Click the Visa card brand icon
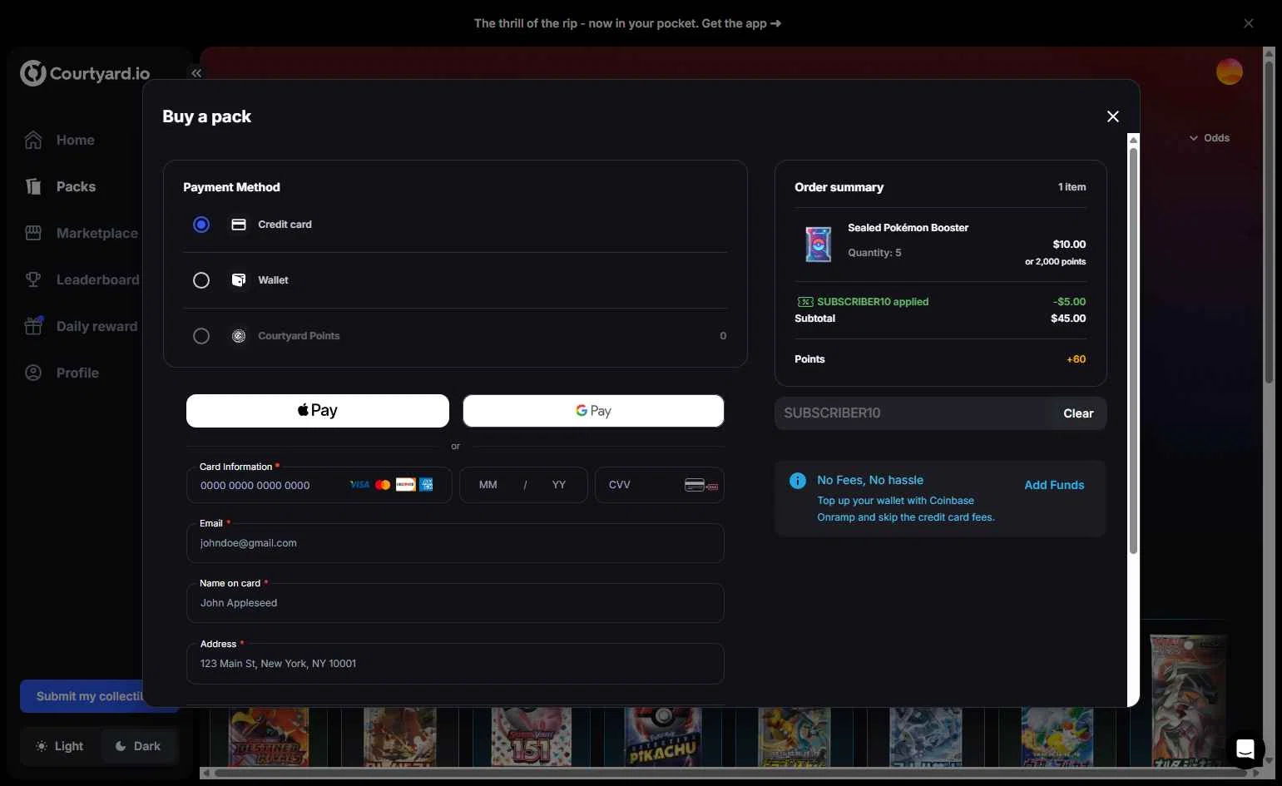Screen dimensions: 1282x786 coord(359,485)
